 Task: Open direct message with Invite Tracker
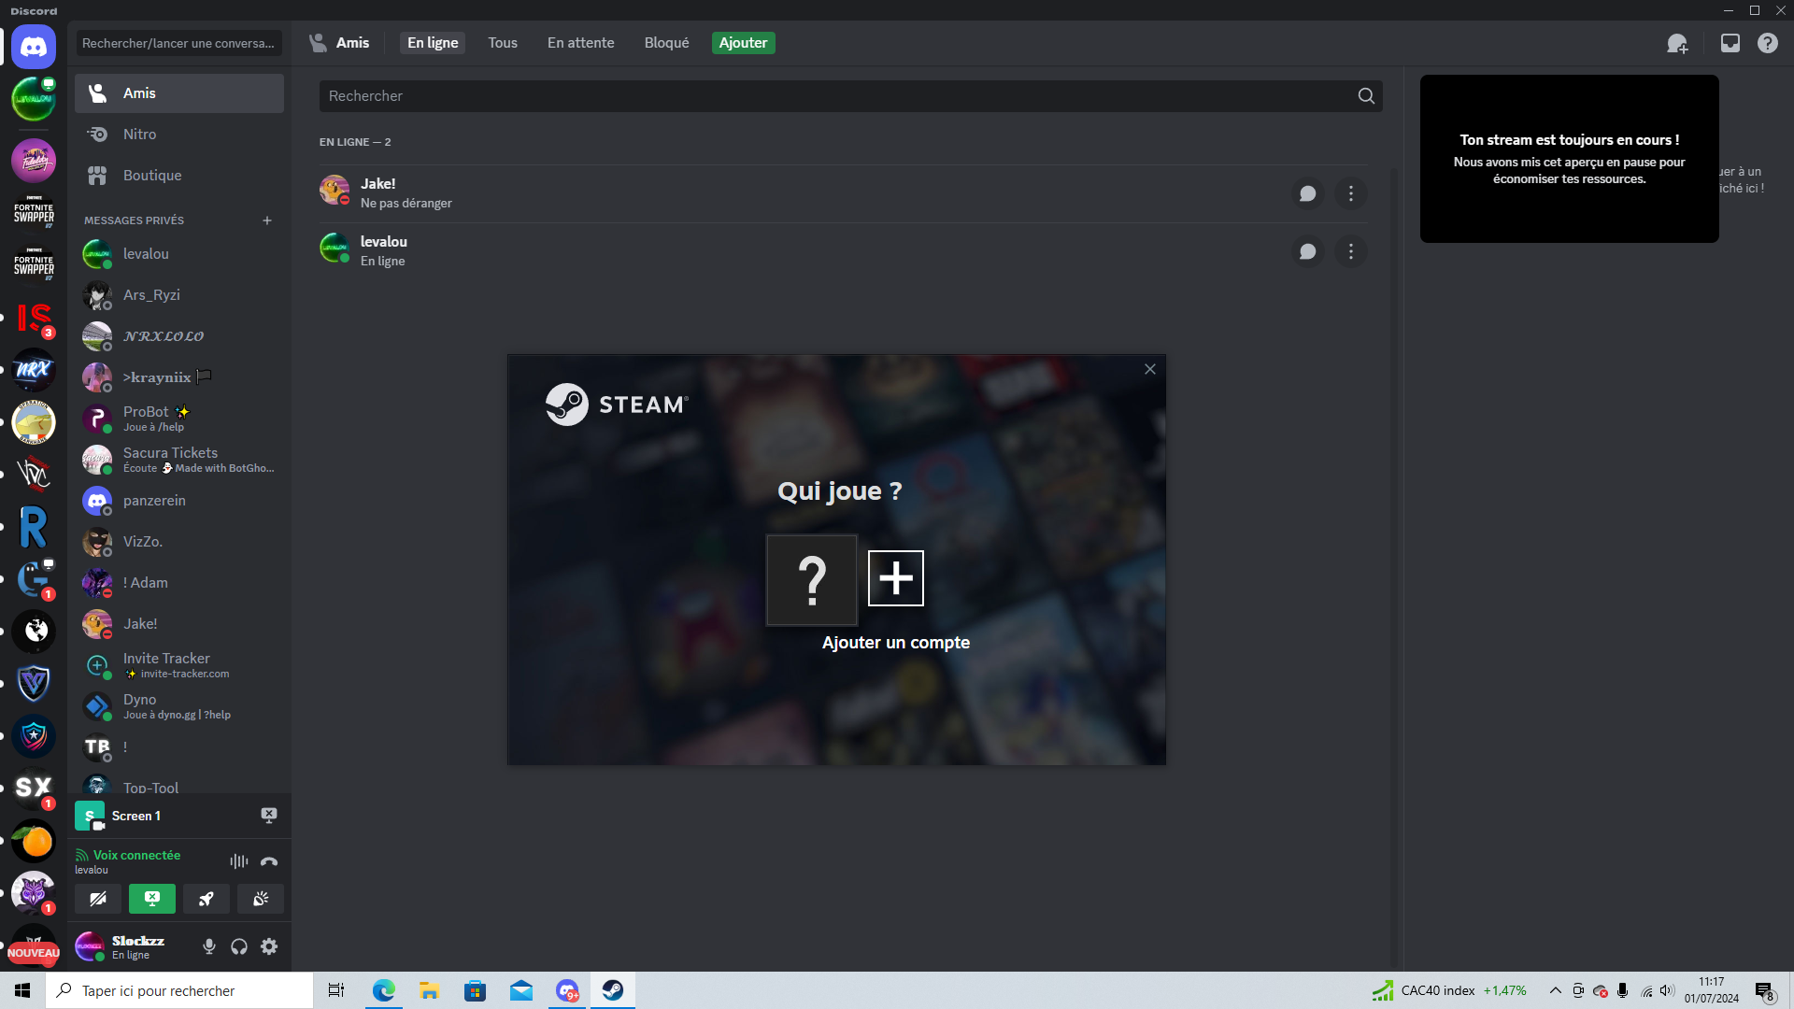tap(179, 665)
